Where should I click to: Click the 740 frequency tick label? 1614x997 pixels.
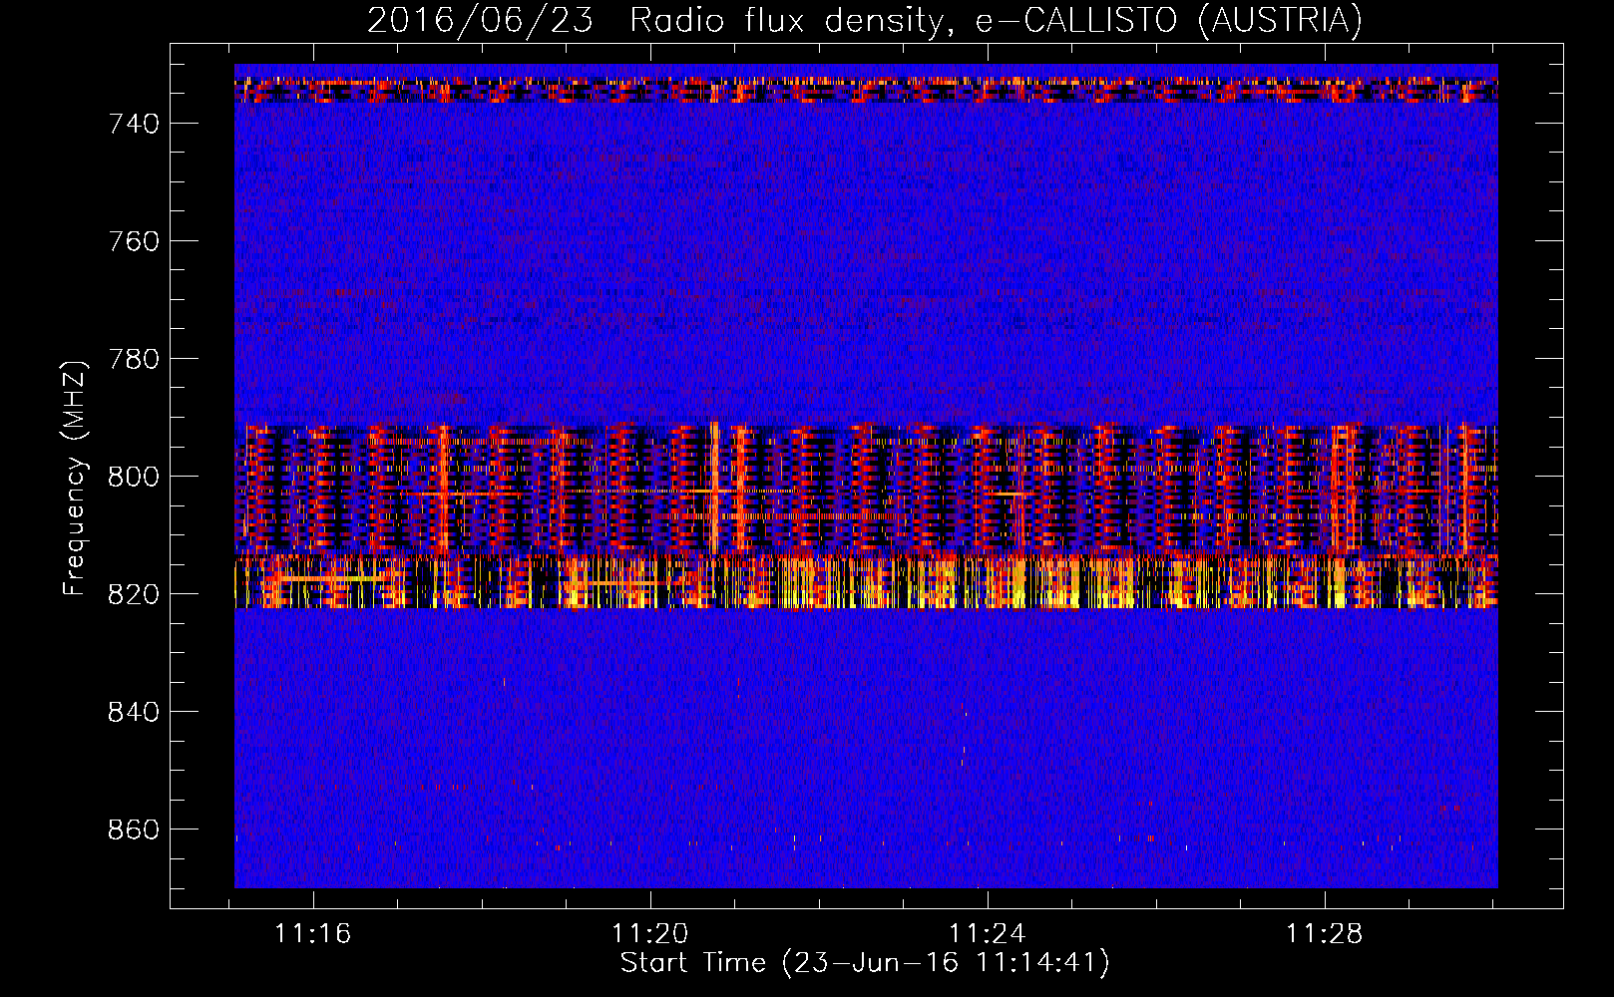click(x=134, y=124)
